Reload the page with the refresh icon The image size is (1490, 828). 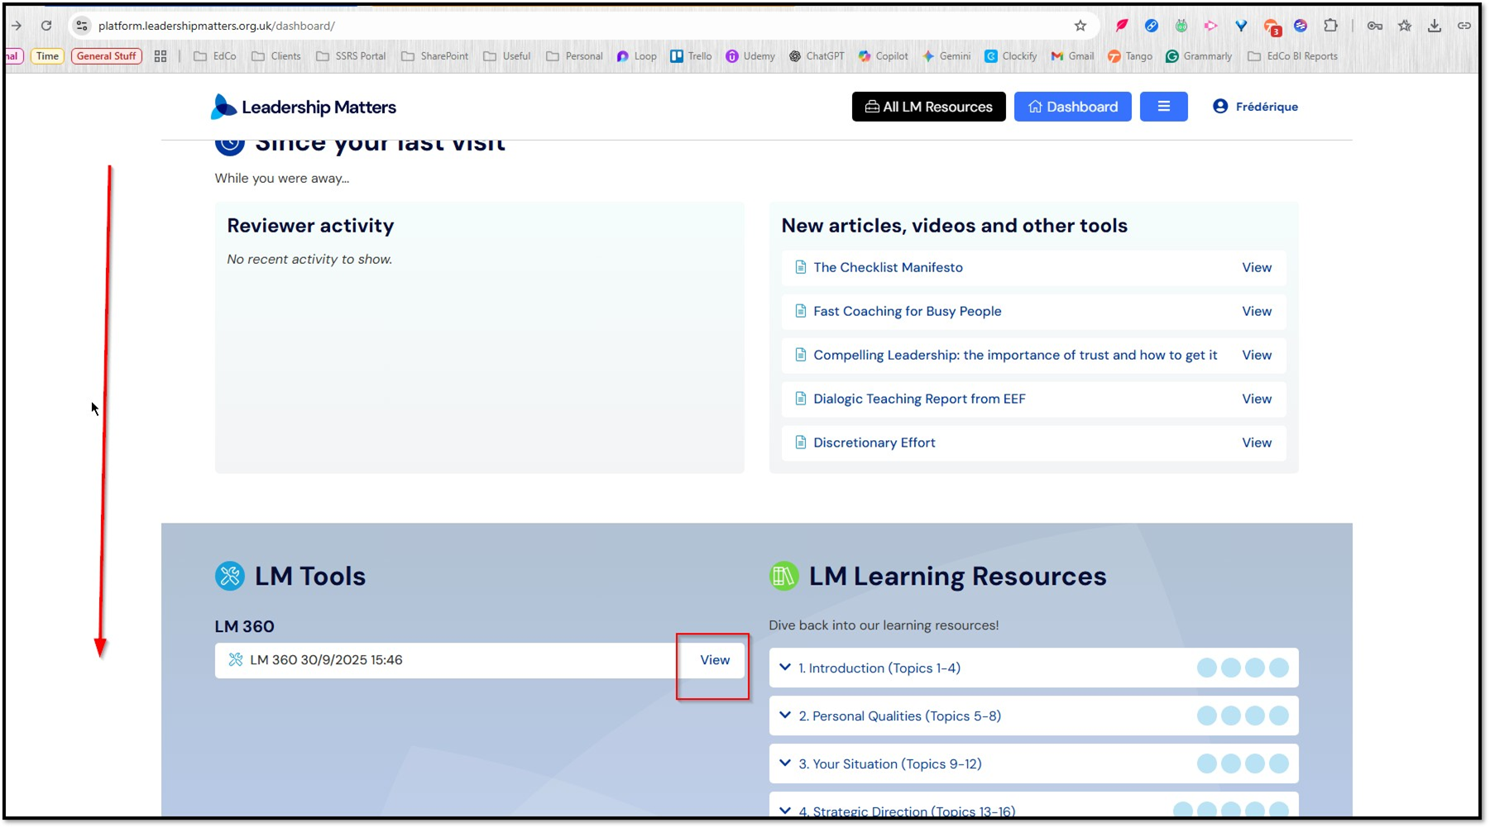pos(46,26)
